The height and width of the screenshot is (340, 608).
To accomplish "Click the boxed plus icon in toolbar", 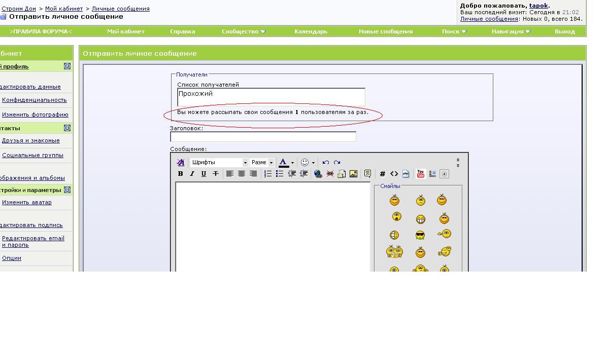I will 445,174.
